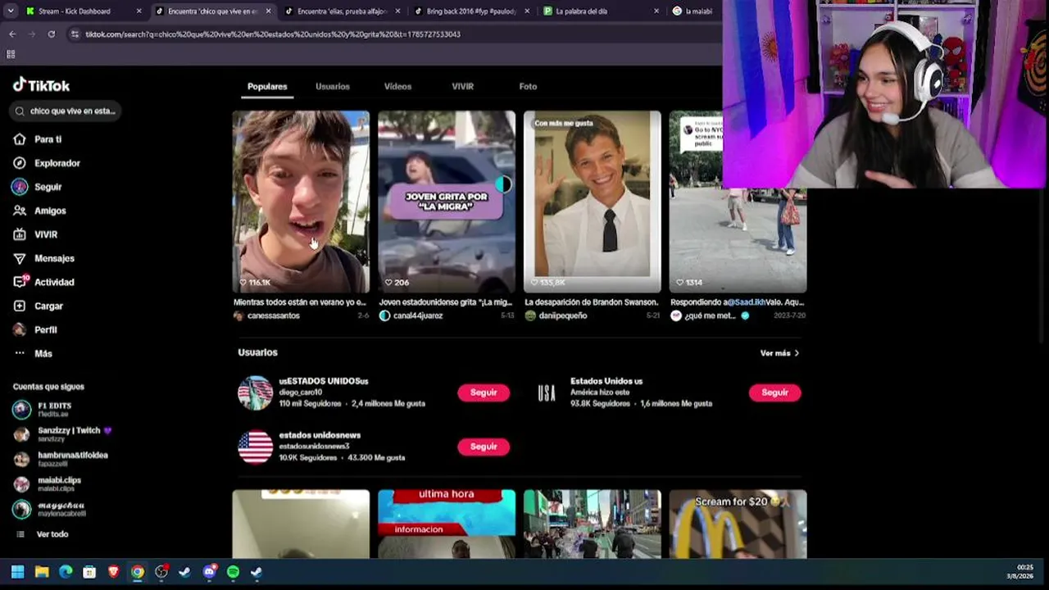1049x590 pixels.
Task: Open Scream for $20 video thumbnail
Action: (738, 524)
